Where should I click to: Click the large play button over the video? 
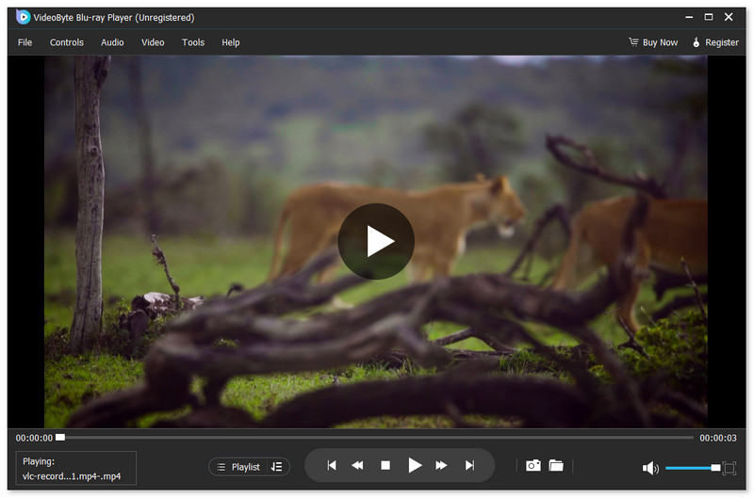click(x=376, y=241)
